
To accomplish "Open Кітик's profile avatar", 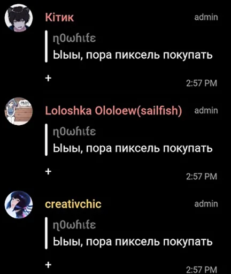I will click(19, 18).
